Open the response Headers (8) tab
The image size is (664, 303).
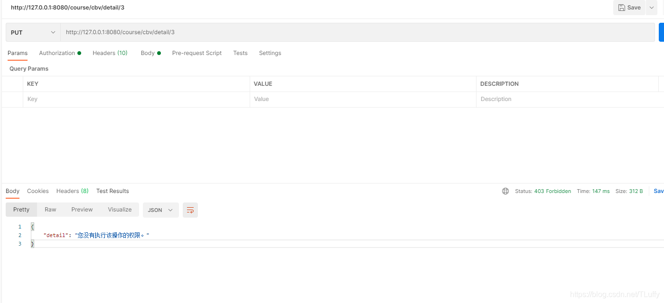(73, 191)
